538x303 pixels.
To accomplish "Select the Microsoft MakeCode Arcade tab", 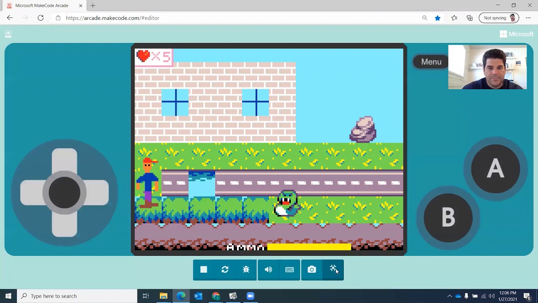I will click(x=44, y=5).
